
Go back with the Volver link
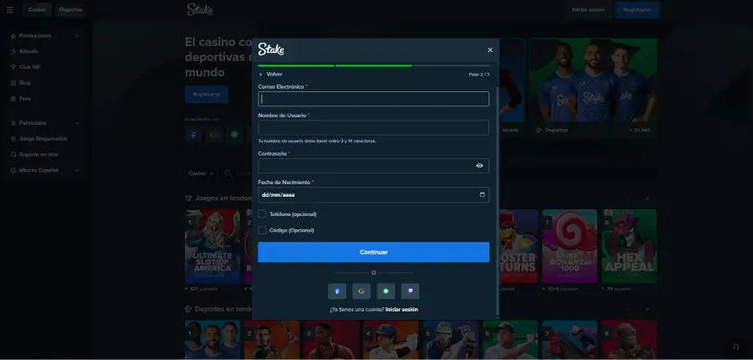point(271,75)
